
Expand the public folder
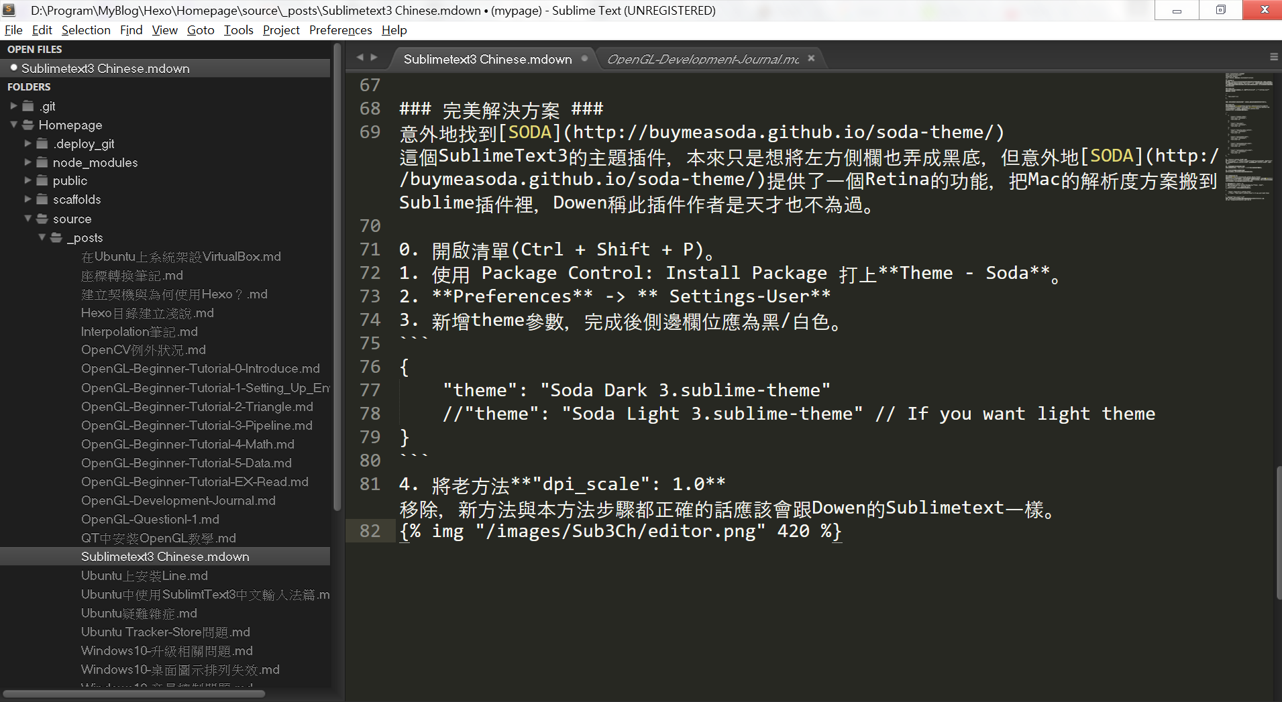click(28, 180)
